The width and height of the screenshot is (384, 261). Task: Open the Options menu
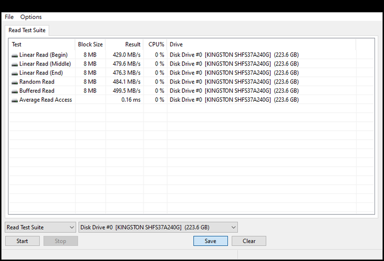[x=31, y=17]
